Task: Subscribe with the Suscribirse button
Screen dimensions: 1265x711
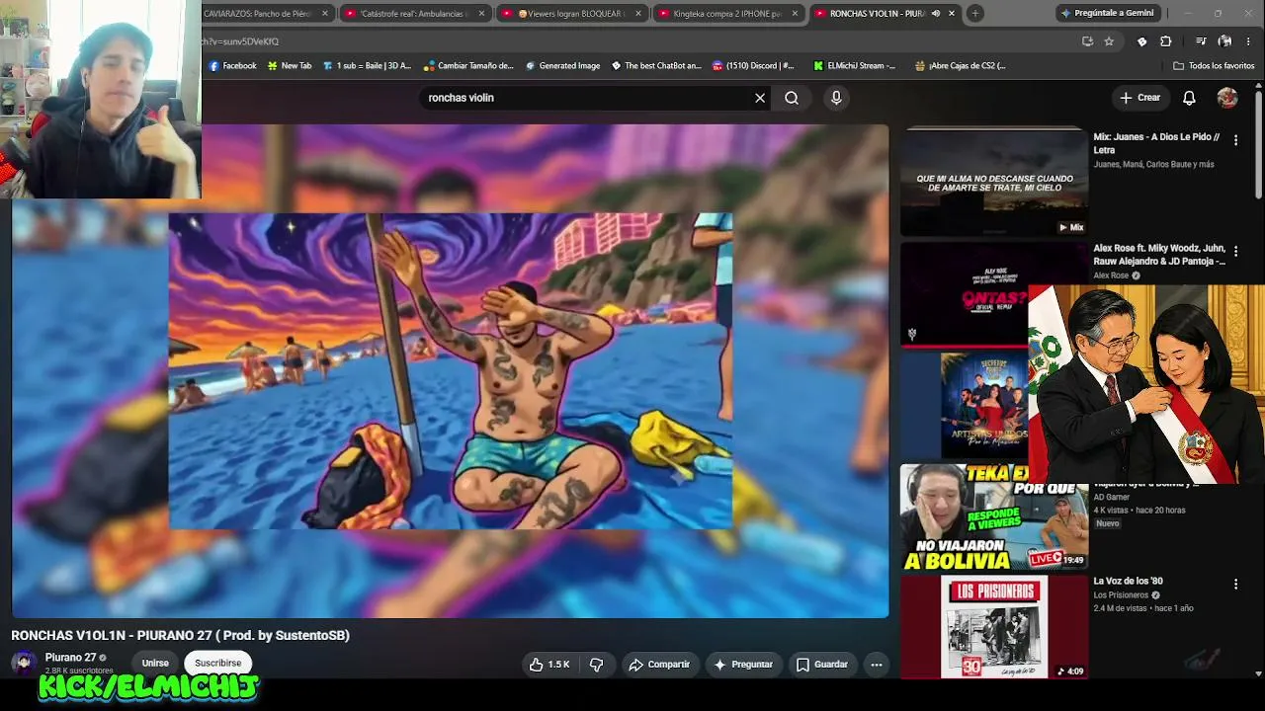Action: click(x=217, y=664)
